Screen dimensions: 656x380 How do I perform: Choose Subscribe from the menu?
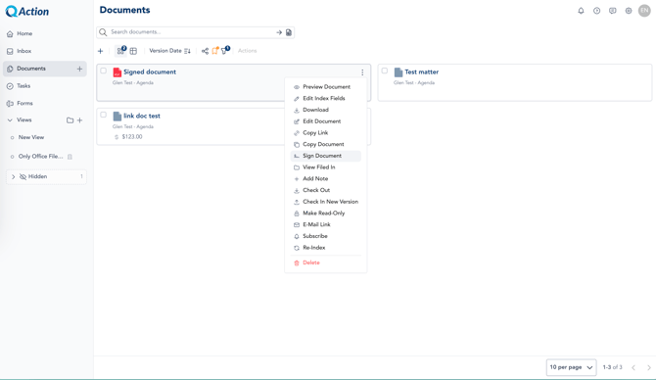tap(325, 236)
